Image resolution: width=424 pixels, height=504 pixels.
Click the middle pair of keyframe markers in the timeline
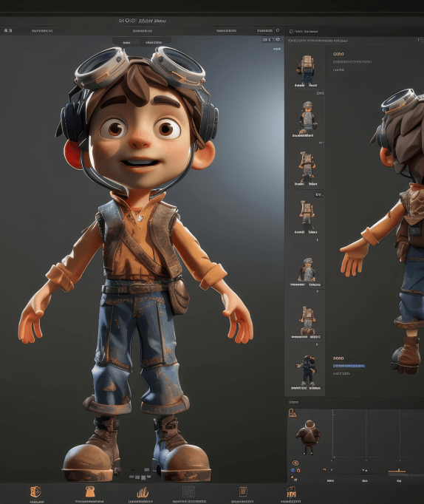(x=365, y=470)
